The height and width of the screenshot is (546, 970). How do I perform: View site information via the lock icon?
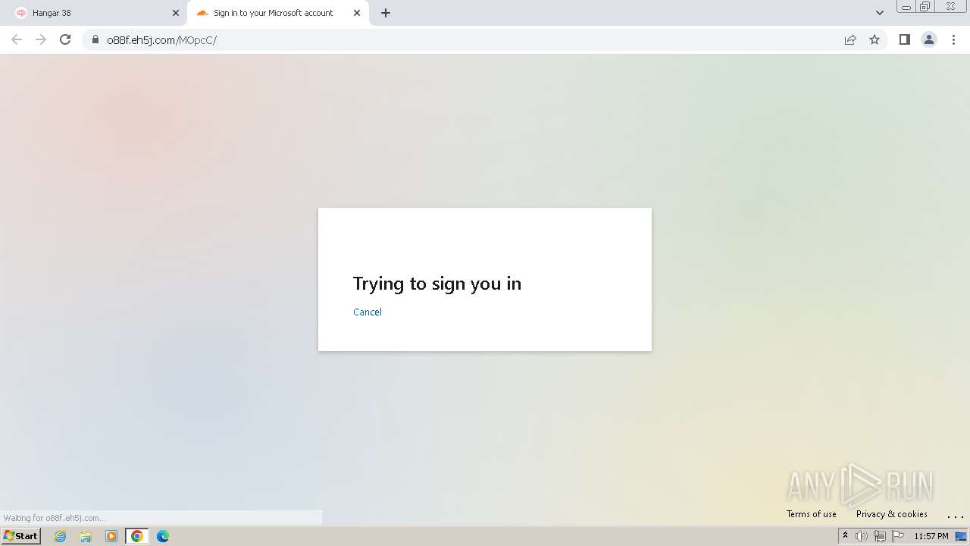coord(95,39)
